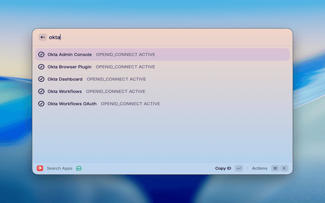The image size is (325, 203).
Task: Click the teal icon next to Search Apps
Action: click(x=79, y=168)
